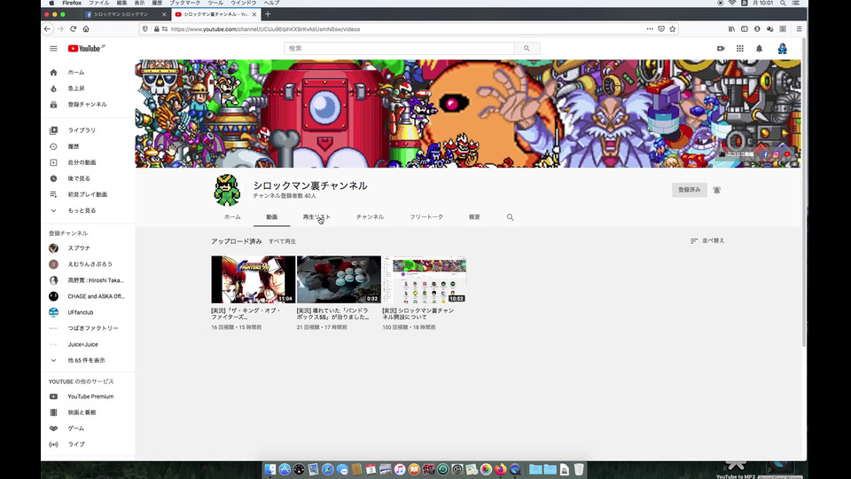The image size is (851, 479).
Task: Open the 高野寛 : Hiroshi Taka... channel
Action: tap(88, 280)
